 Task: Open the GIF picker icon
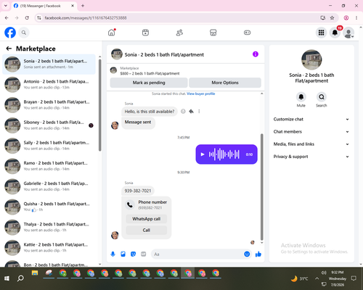144,254
